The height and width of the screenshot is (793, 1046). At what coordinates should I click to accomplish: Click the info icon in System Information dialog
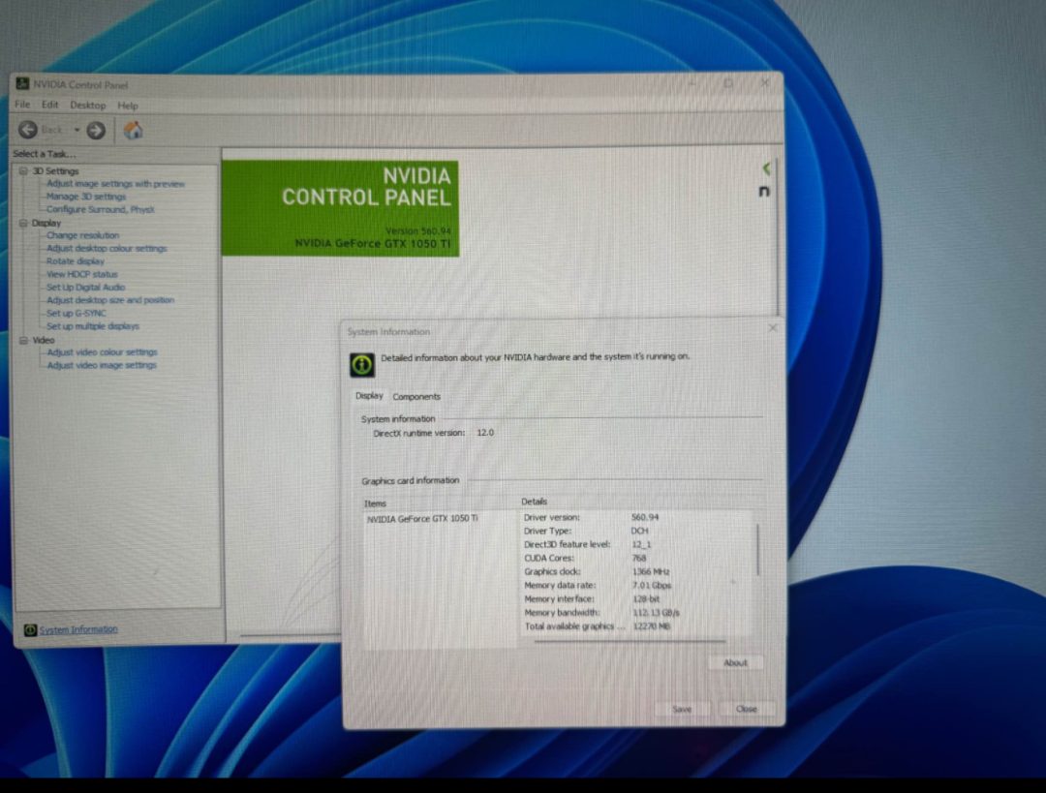coord(362,364)
